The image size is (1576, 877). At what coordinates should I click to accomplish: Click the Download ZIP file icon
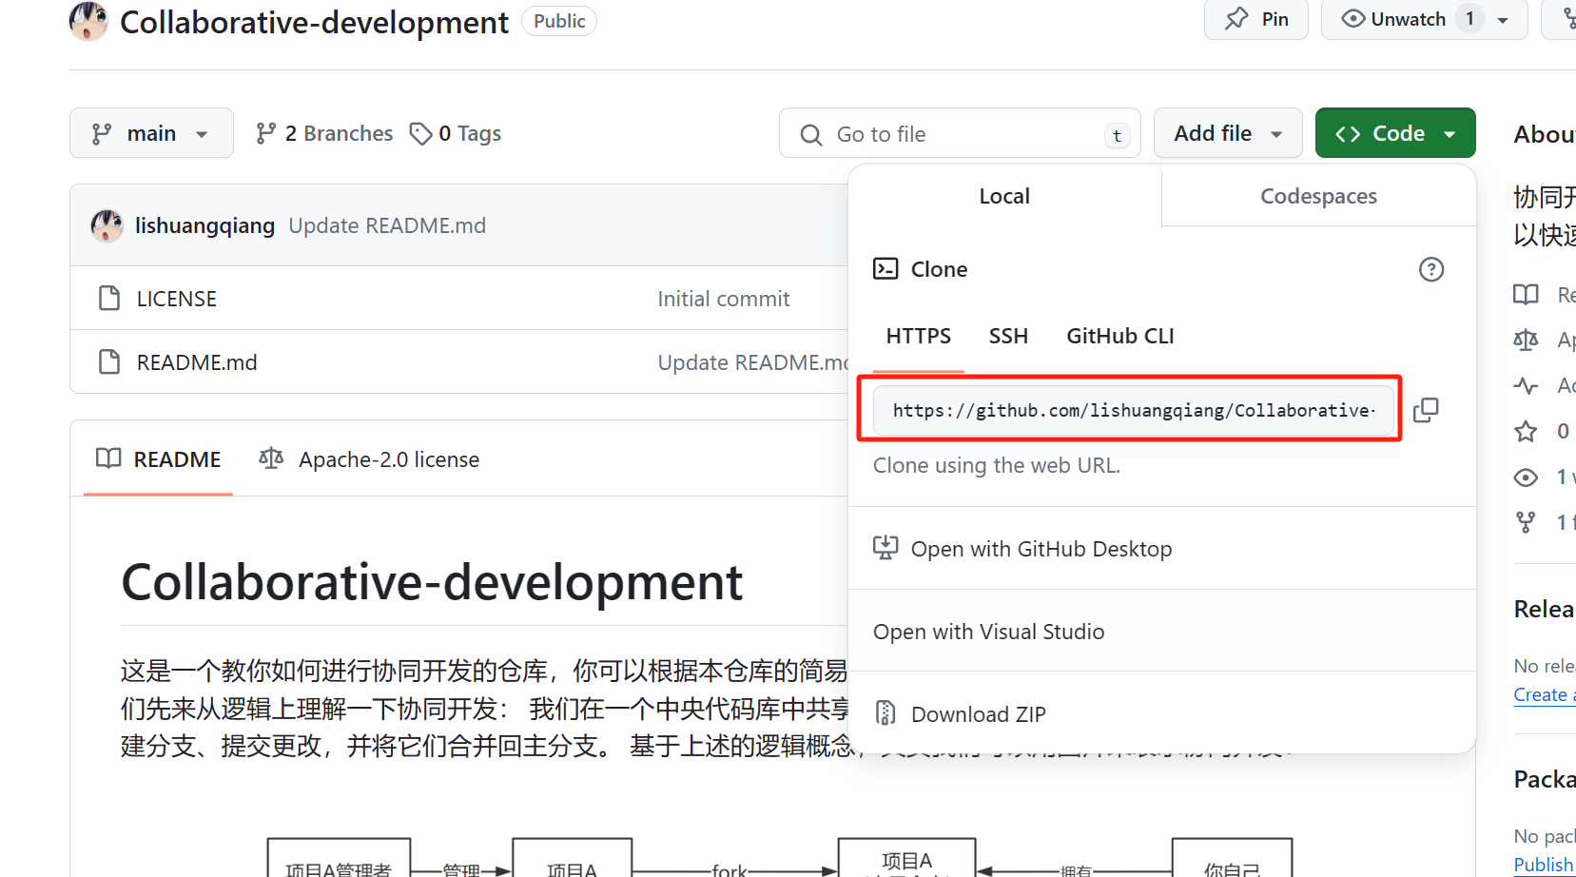click(x=885, y=713)
